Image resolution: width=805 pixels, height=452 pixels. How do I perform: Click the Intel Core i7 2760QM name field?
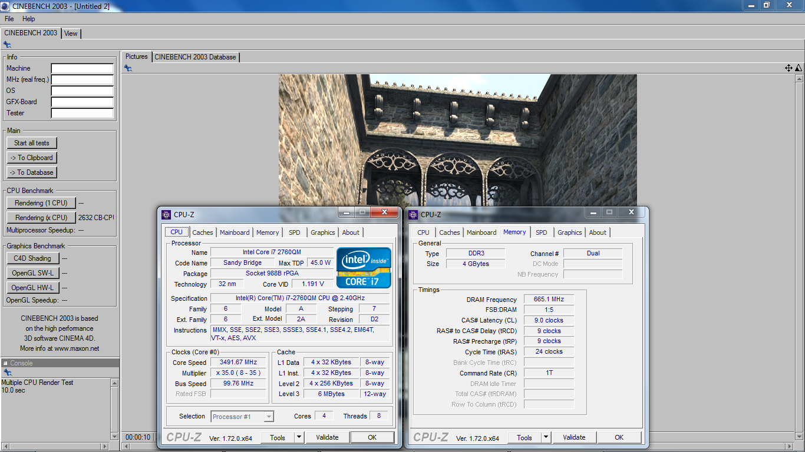click(272, 252)
